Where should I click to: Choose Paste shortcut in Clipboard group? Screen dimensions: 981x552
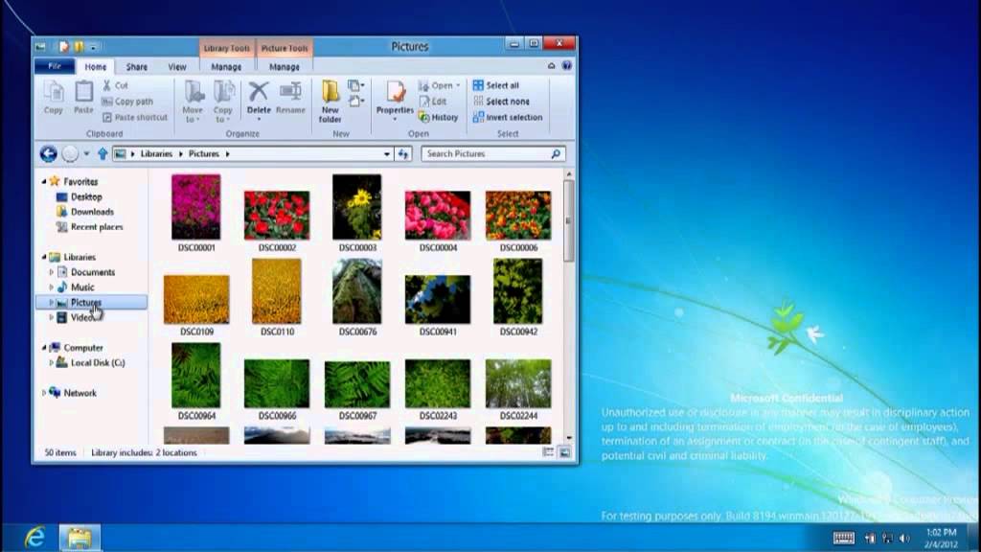click(x=135, y=117)
